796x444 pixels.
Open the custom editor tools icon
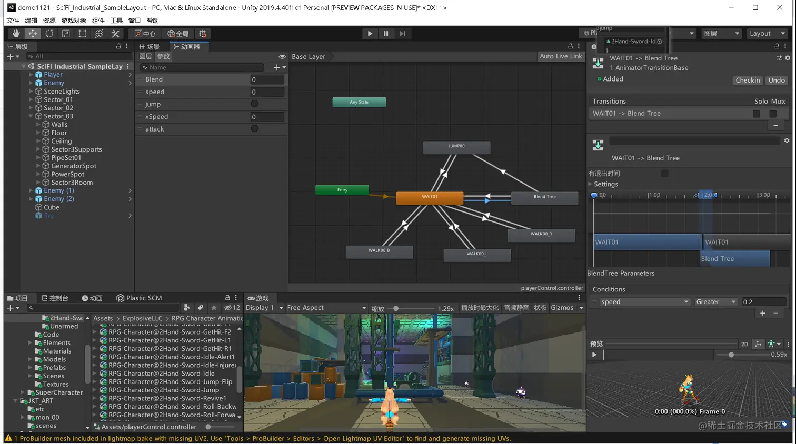pos(115,34)
